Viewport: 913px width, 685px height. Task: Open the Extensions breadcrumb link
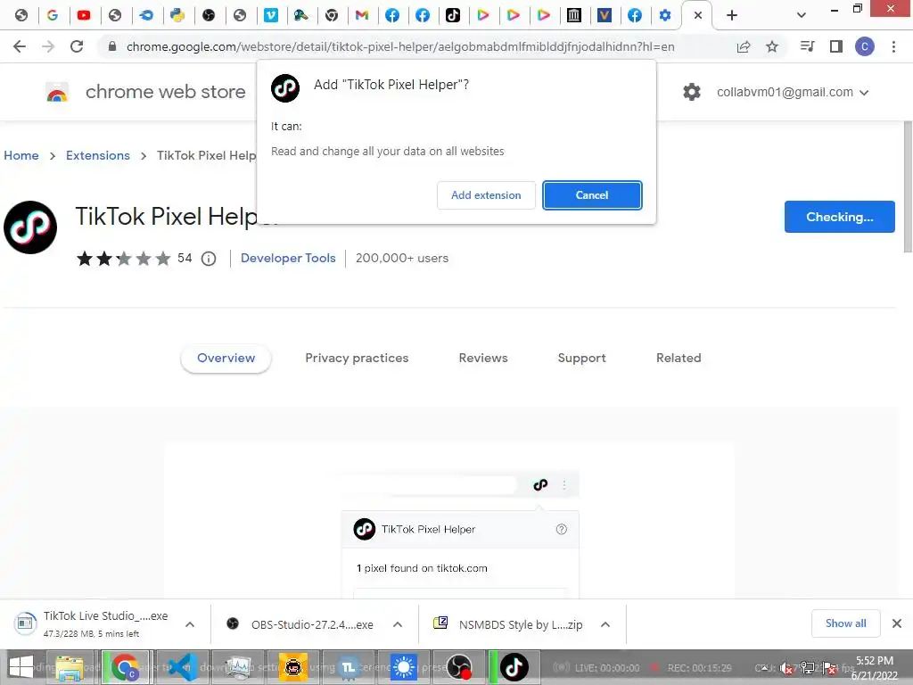[98, 155]
